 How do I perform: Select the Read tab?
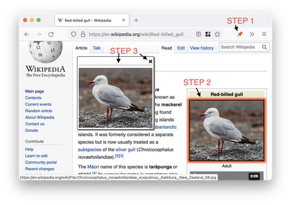click(167, 48)
